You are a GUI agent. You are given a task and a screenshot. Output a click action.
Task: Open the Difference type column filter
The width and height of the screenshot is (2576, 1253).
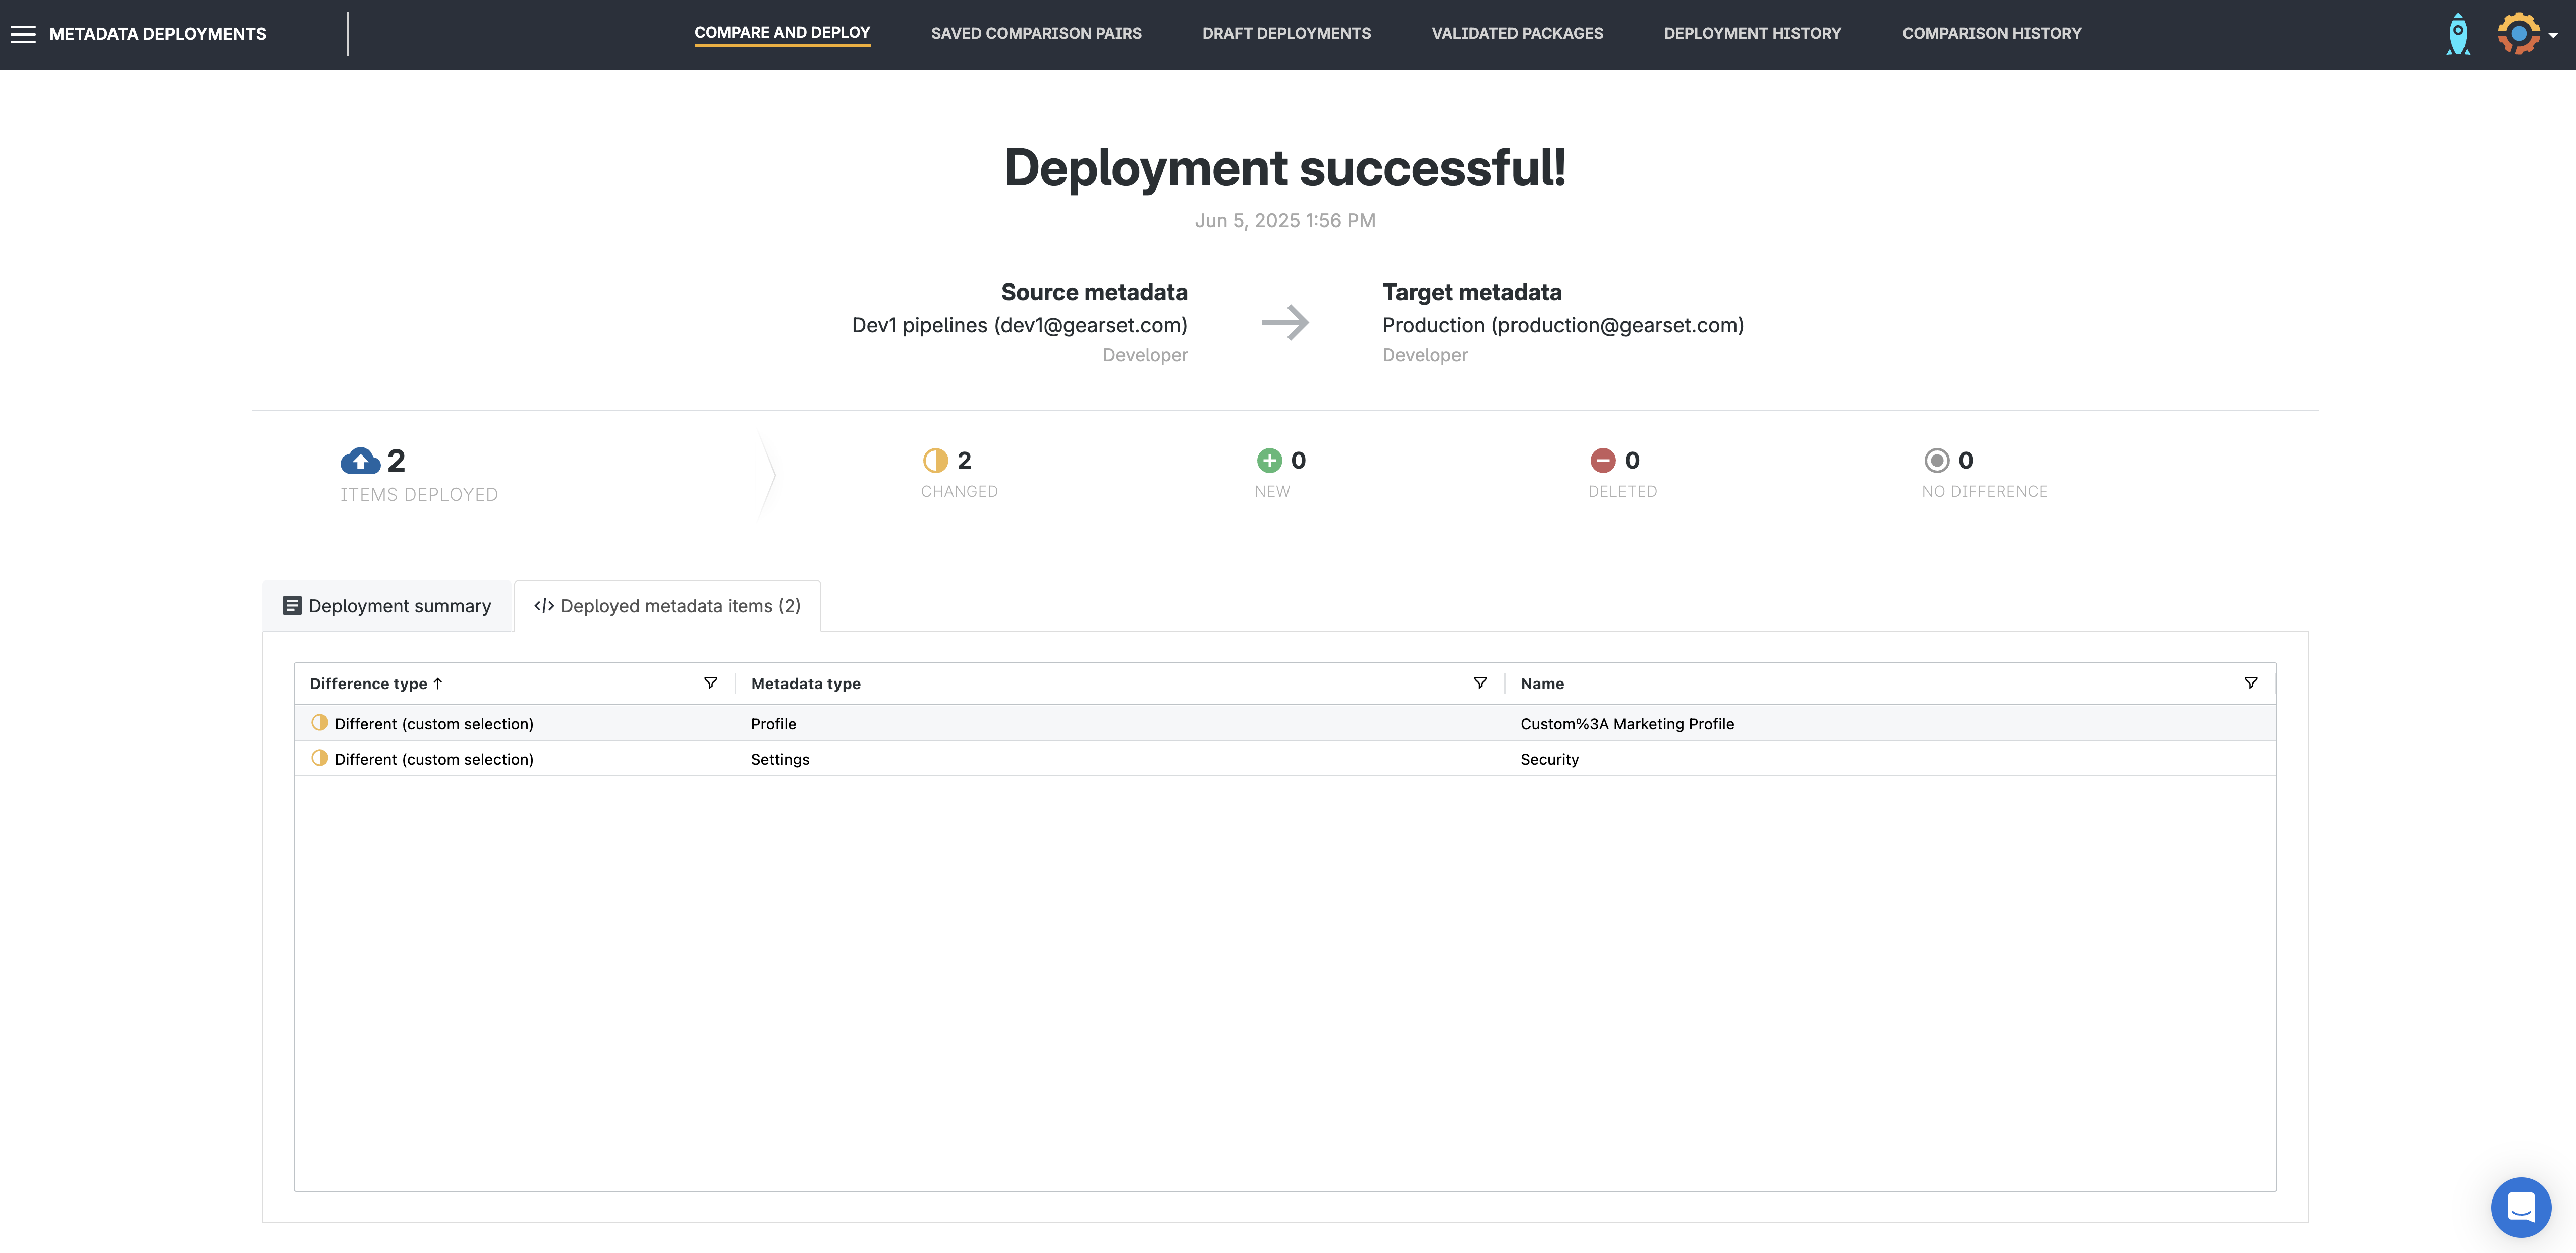point(710,683)
